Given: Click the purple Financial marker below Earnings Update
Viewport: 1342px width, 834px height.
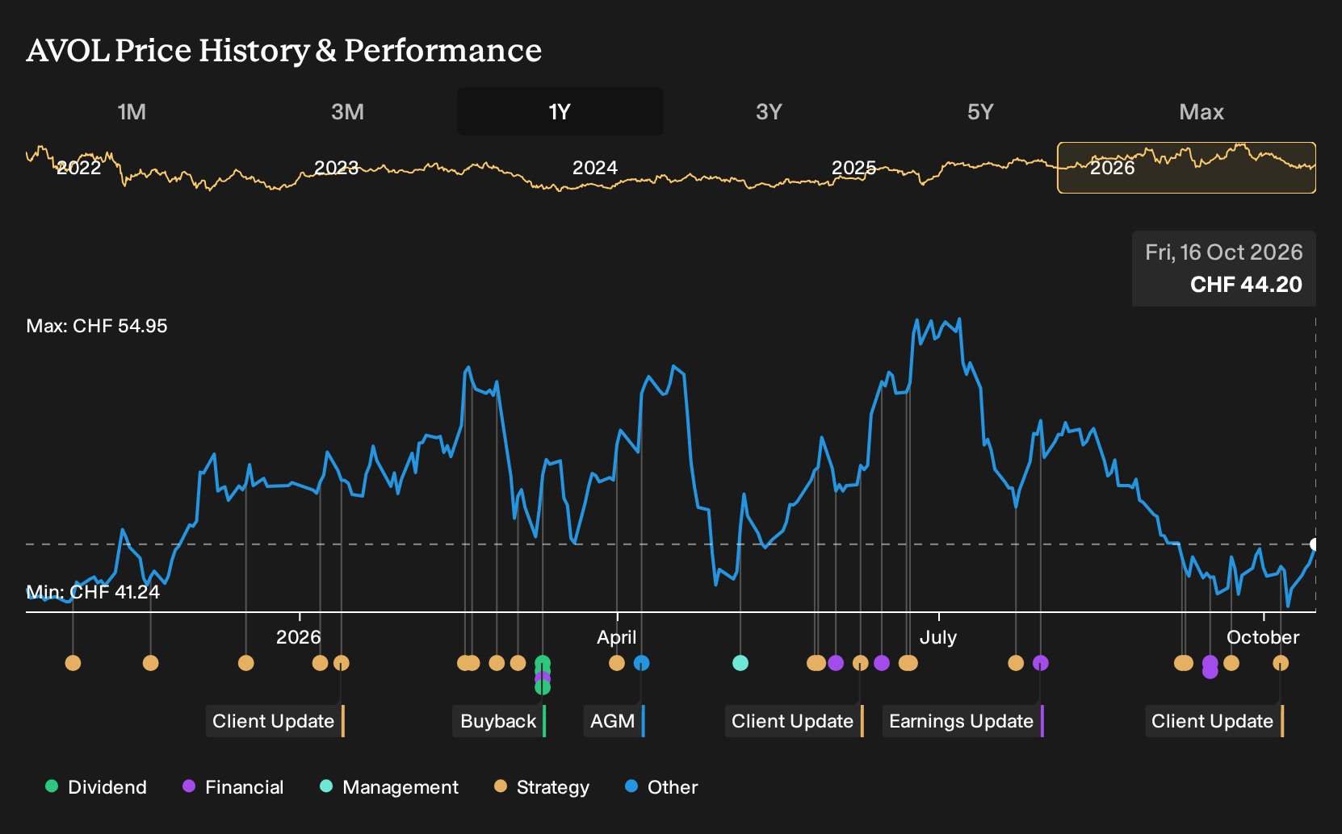Looking at the screenshot, I should [x=1041, y=663].
